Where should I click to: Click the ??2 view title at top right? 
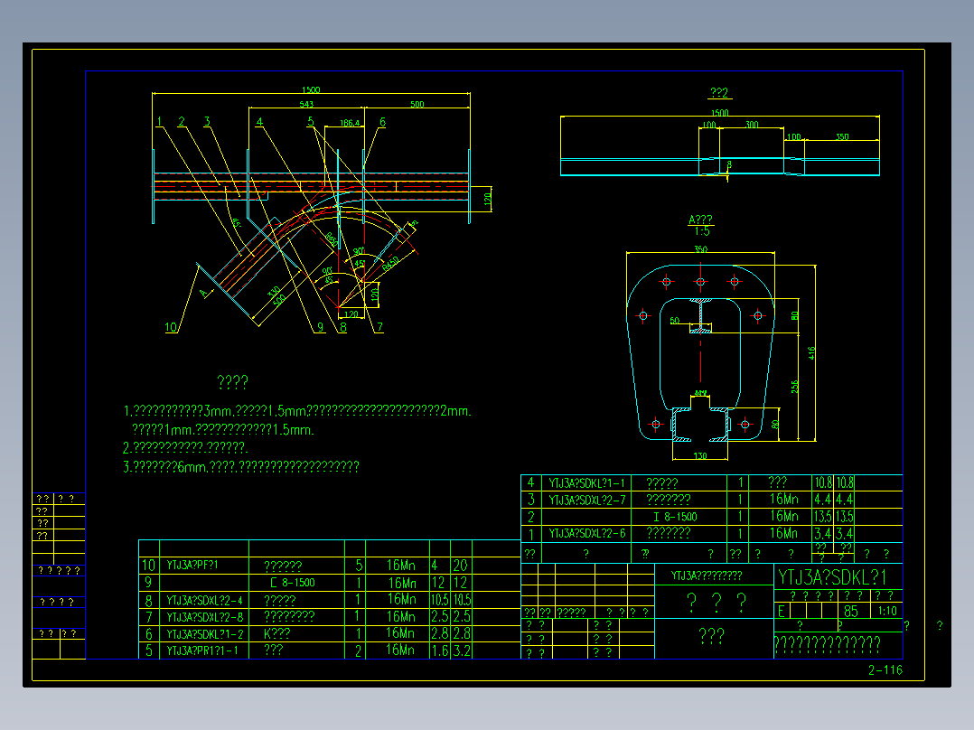coord(718,92)
